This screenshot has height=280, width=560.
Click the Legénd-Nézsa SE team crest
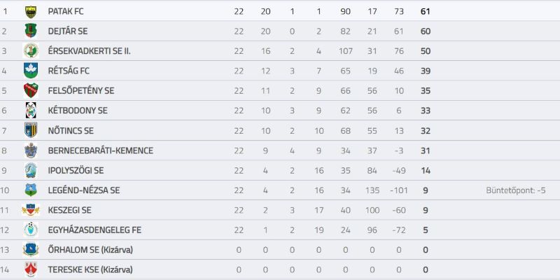31,190
